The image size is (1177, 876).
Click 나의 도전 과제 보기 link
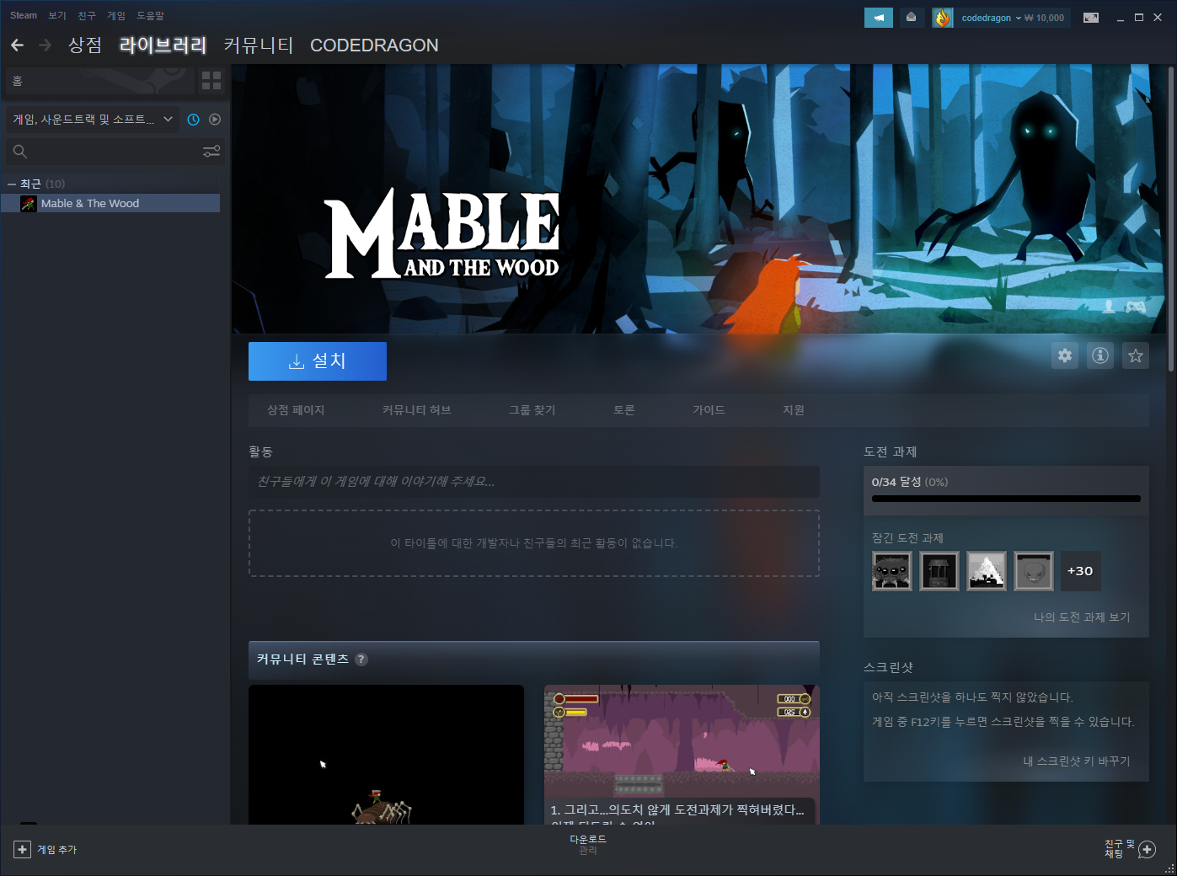1082,617
